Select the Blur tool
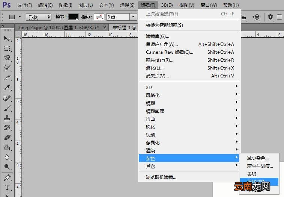284x197 pixels. 7,157
